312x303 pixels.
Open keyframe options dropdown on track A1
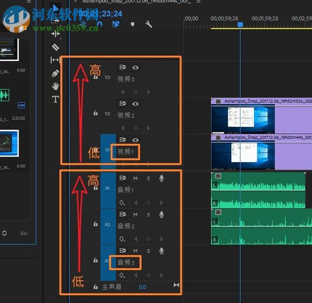122,202
